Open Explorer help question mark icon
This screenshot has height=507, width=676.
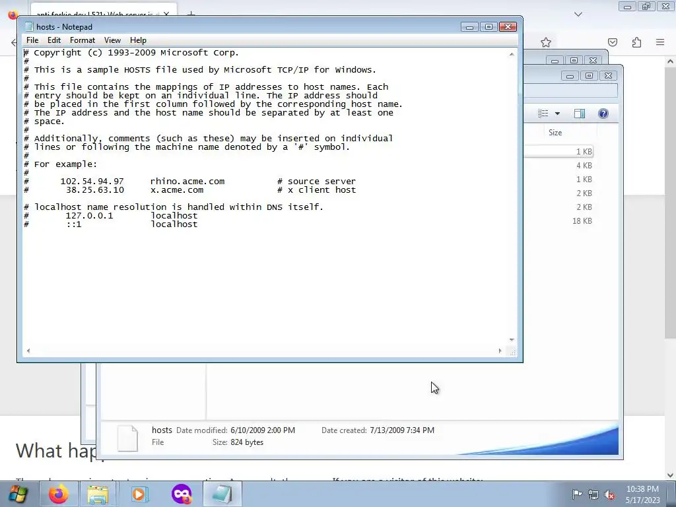[603, 114]
